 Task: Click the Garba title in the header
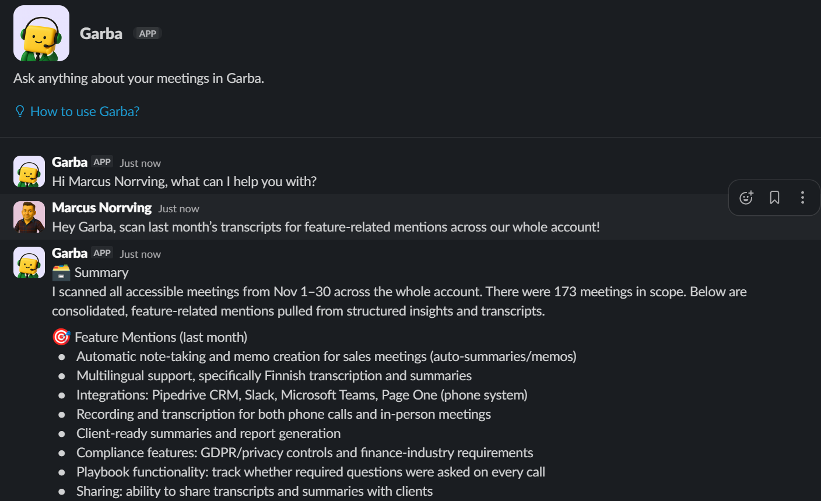(101, 34)
